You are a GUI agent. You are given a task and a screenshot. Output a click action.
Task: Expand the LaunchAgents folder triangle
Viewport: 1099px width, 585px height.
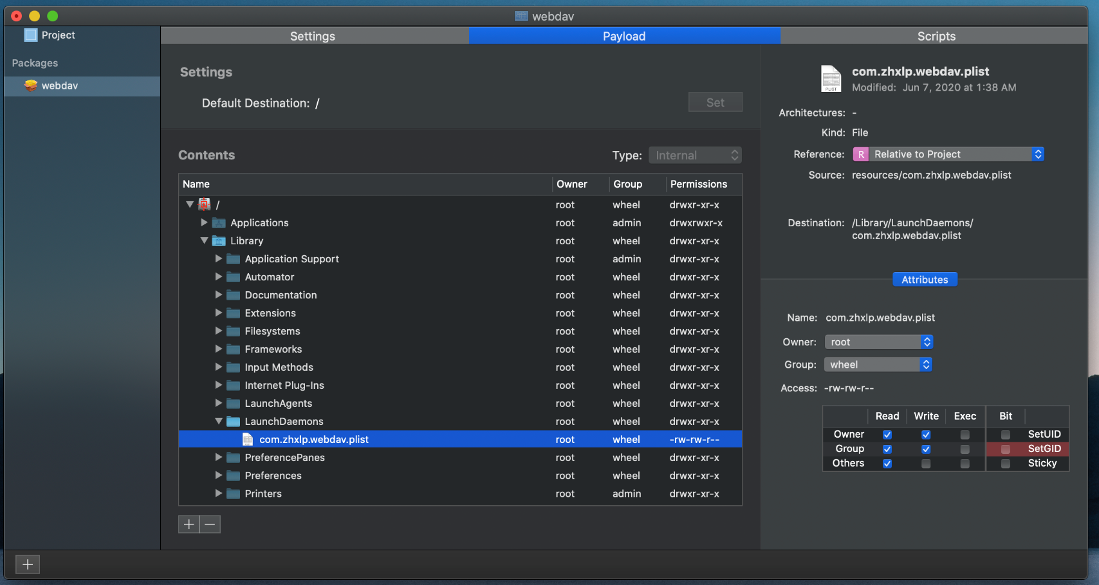(x=219, y=403)
